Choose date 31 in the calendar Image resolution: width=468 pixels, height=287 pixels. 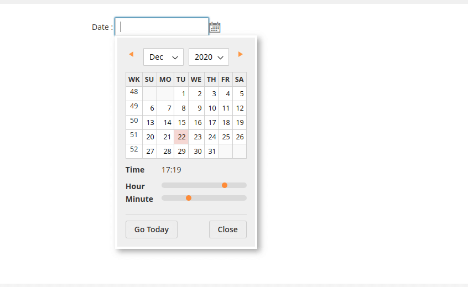pyautogui.click(x=212, y=152)
